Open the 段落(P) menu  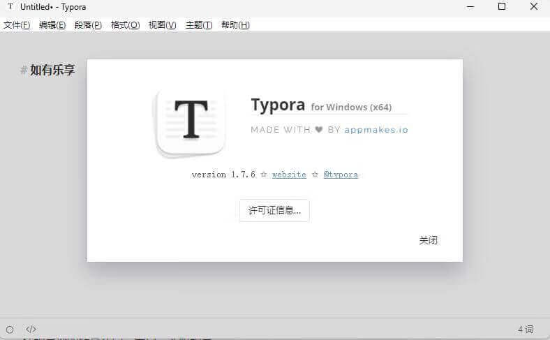click(x=88, y=25)
